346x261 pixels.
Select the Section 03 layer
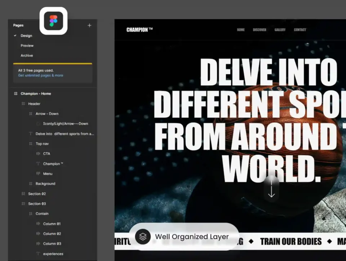[37, 204]
